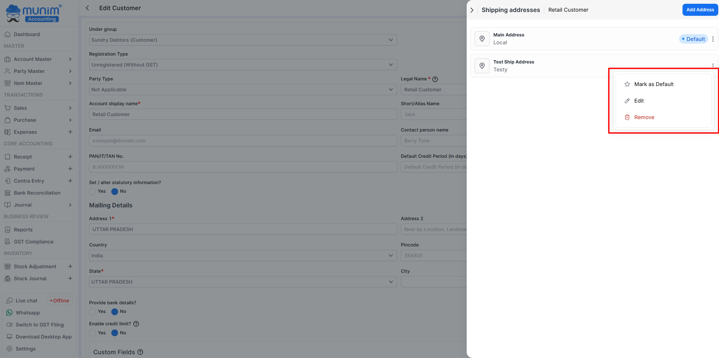Expand the State dropdown

click(x=243, y=282)
